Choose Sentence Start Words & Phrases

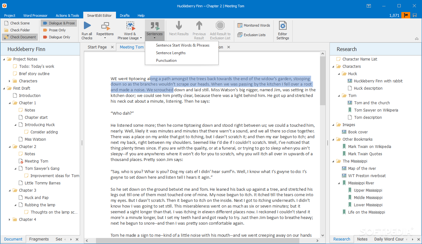pyautogui.click(x=183, y=45)
